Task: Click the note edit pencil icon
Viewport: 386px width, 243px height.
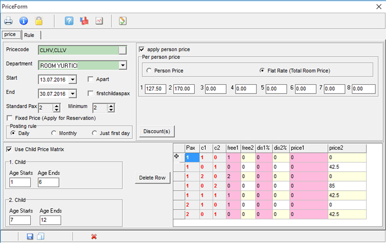Action: tap(122, 21)
